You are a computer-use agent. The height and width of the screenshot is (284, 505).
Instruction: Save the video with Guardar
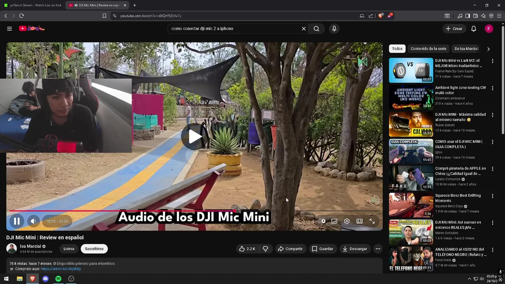322,249
